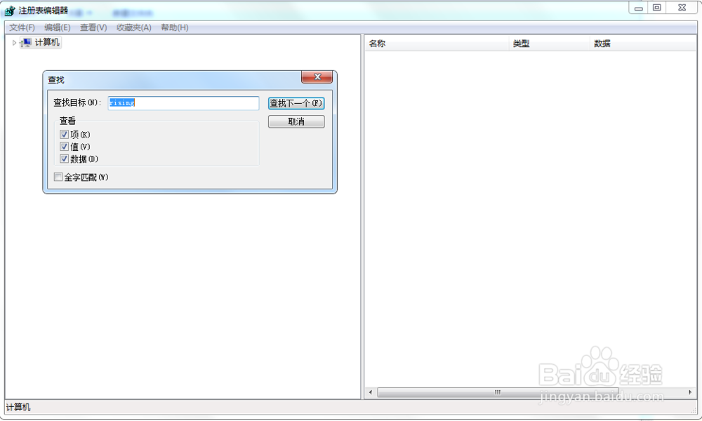Open the 编辑(E) menu
The image size is (702, 421).
point(58,27)
